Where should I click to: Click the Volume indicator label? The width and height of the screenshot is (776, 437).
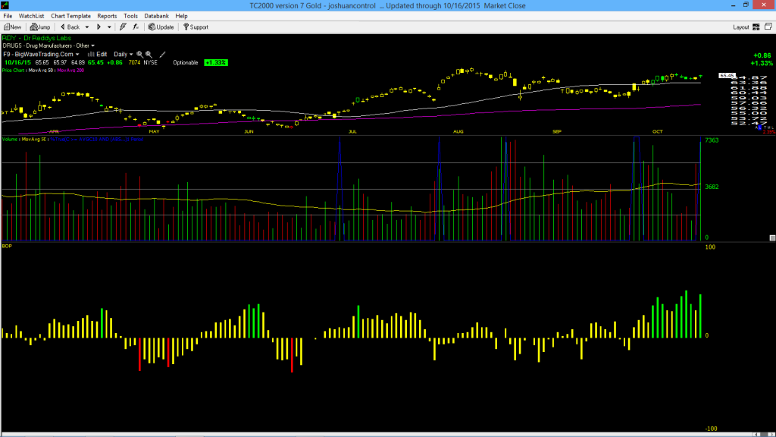coord(9,140)
